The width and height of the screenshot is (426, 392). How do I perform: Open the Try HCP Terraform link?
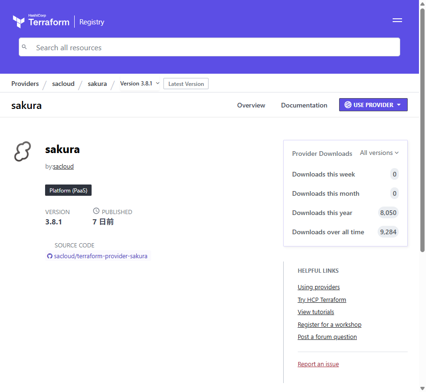pos(322,300)
